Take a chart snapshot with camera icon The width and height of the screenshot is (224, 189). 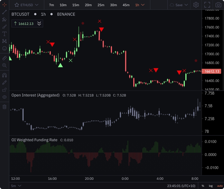coord(218,5)
